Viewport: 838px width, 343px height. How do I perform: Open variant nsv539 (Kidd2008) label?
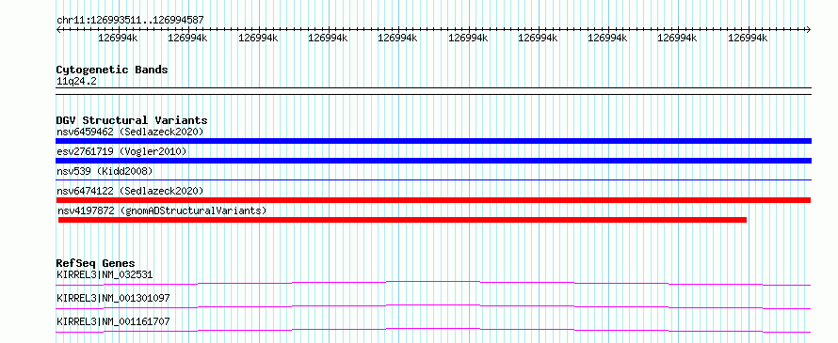[x=105, y=171]
